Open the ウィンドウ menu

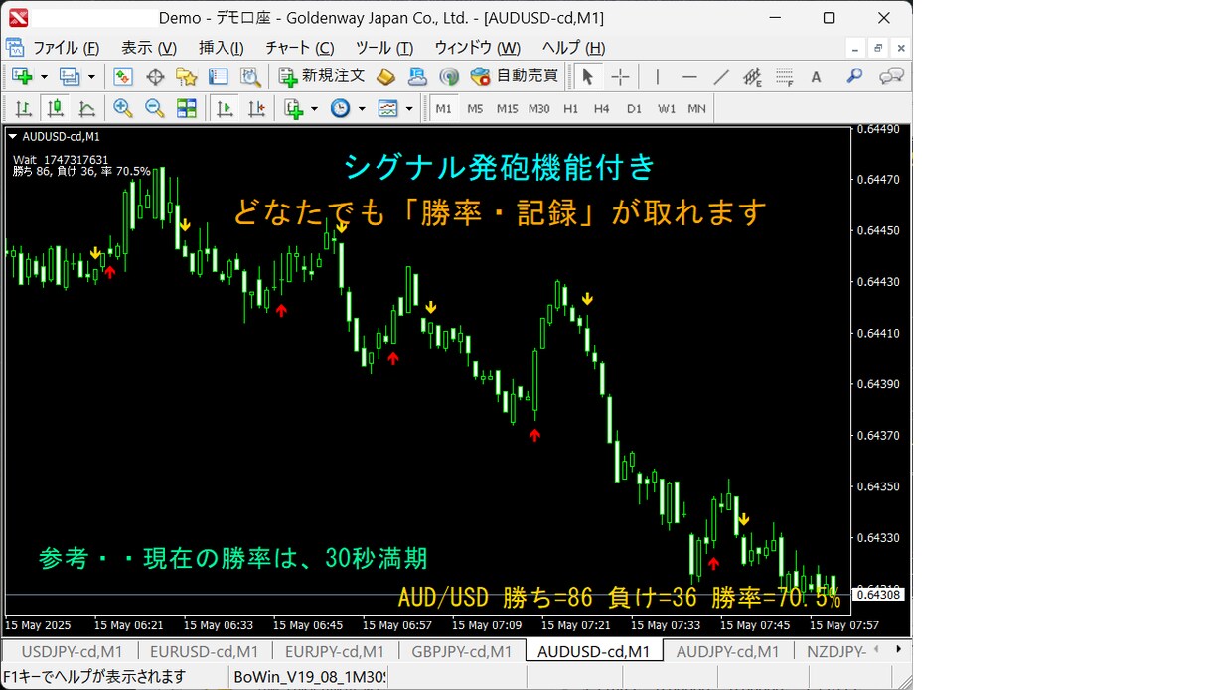(x=477, y=48)
